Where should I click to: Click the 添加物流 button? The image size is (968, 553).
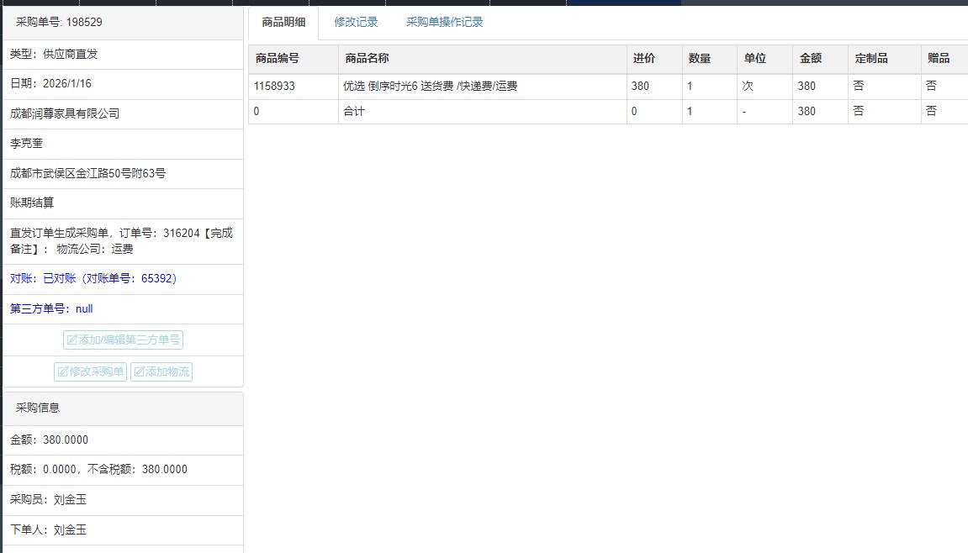point(161,371)
